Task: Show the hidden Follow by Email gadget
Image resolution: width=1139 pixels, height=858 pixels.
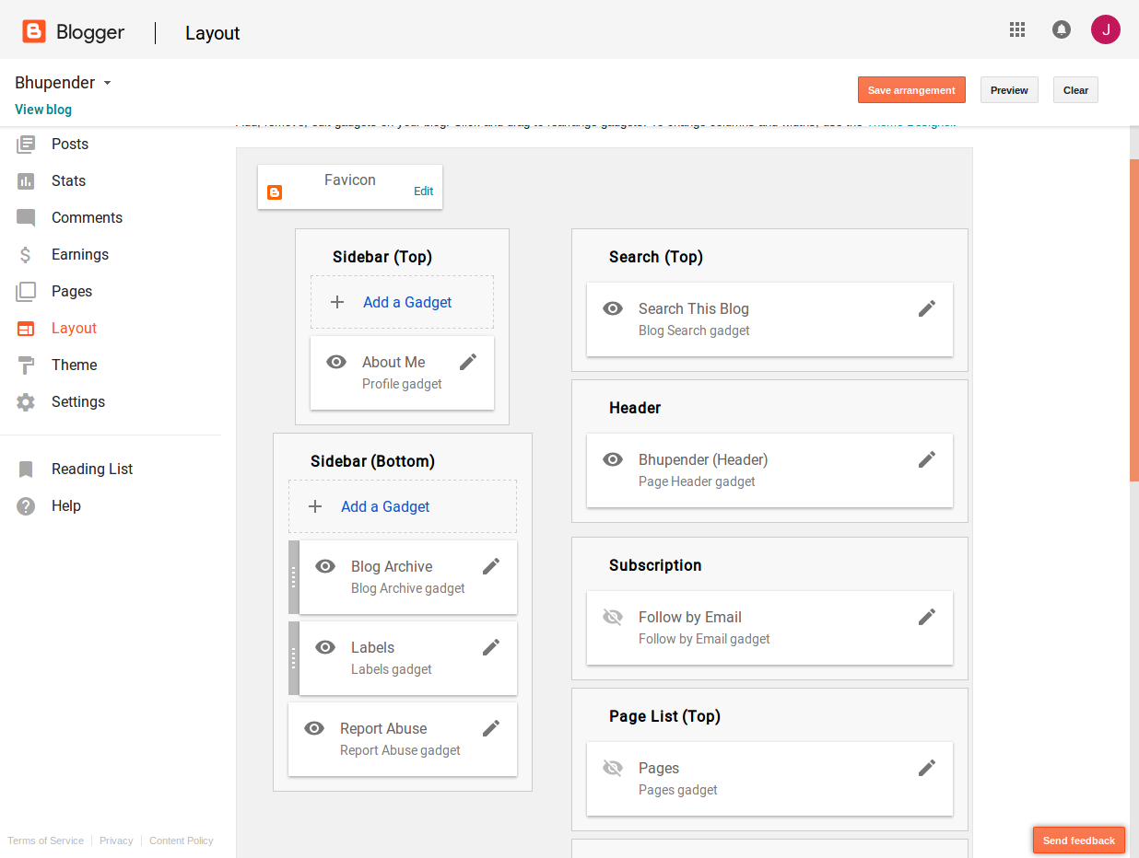Action: [x=613, y=617]
